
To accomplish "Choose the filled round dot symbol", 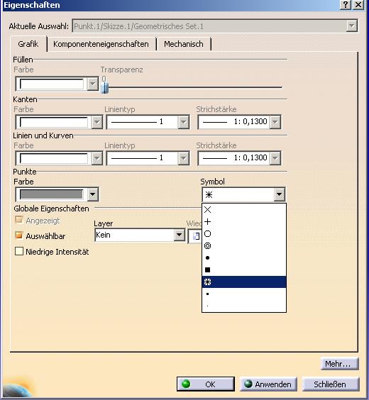I will point(243,257).
